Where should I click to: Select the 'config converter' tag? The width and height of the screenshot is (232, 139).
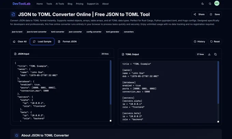click(94, 32)
